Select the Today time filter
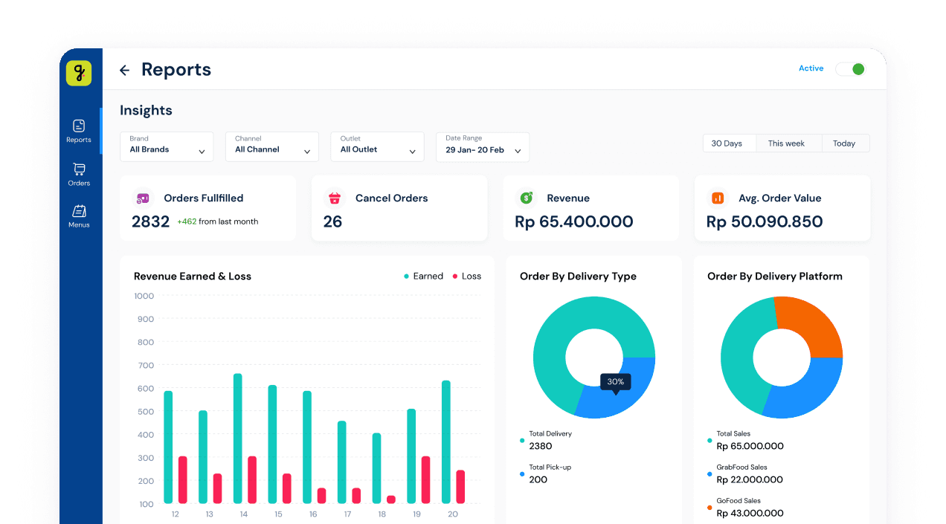 pyautogui.click(x=845, y=143)
